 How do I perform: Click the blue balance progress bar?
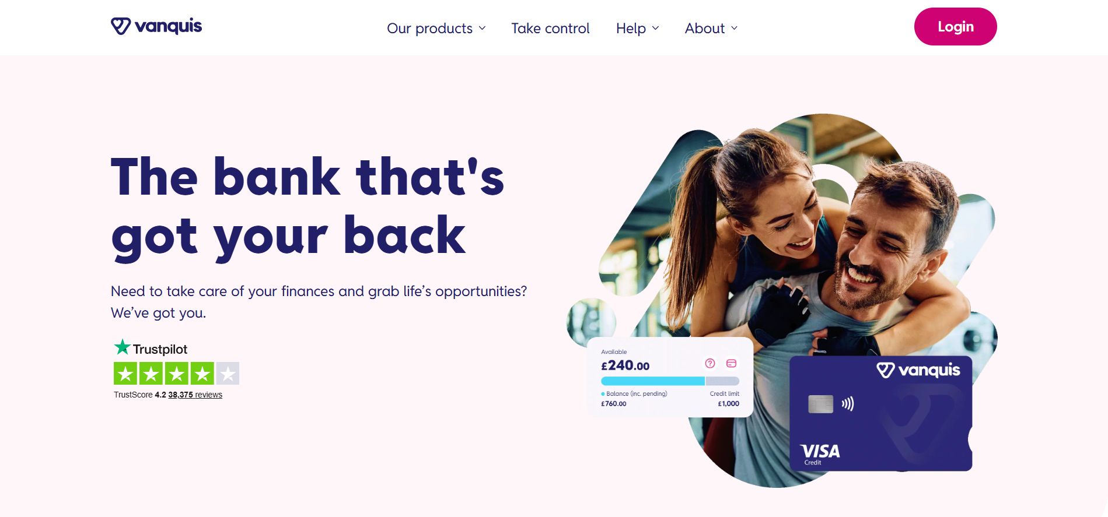coord(653,381)
